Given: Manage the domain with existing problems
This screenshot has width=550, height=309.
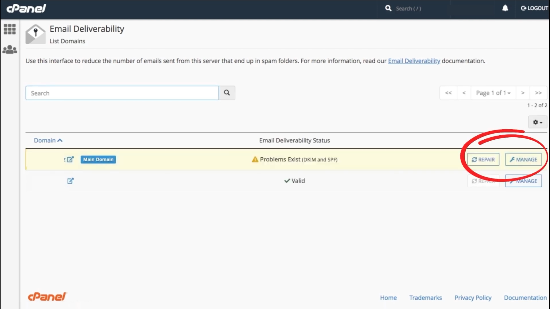Looking at the screenshot, I should 523,159.
